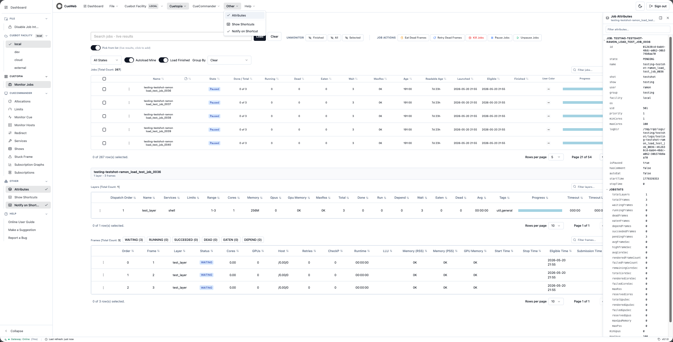Open Limits page from sidebar

pyautogui.click(x=19, y=109)
